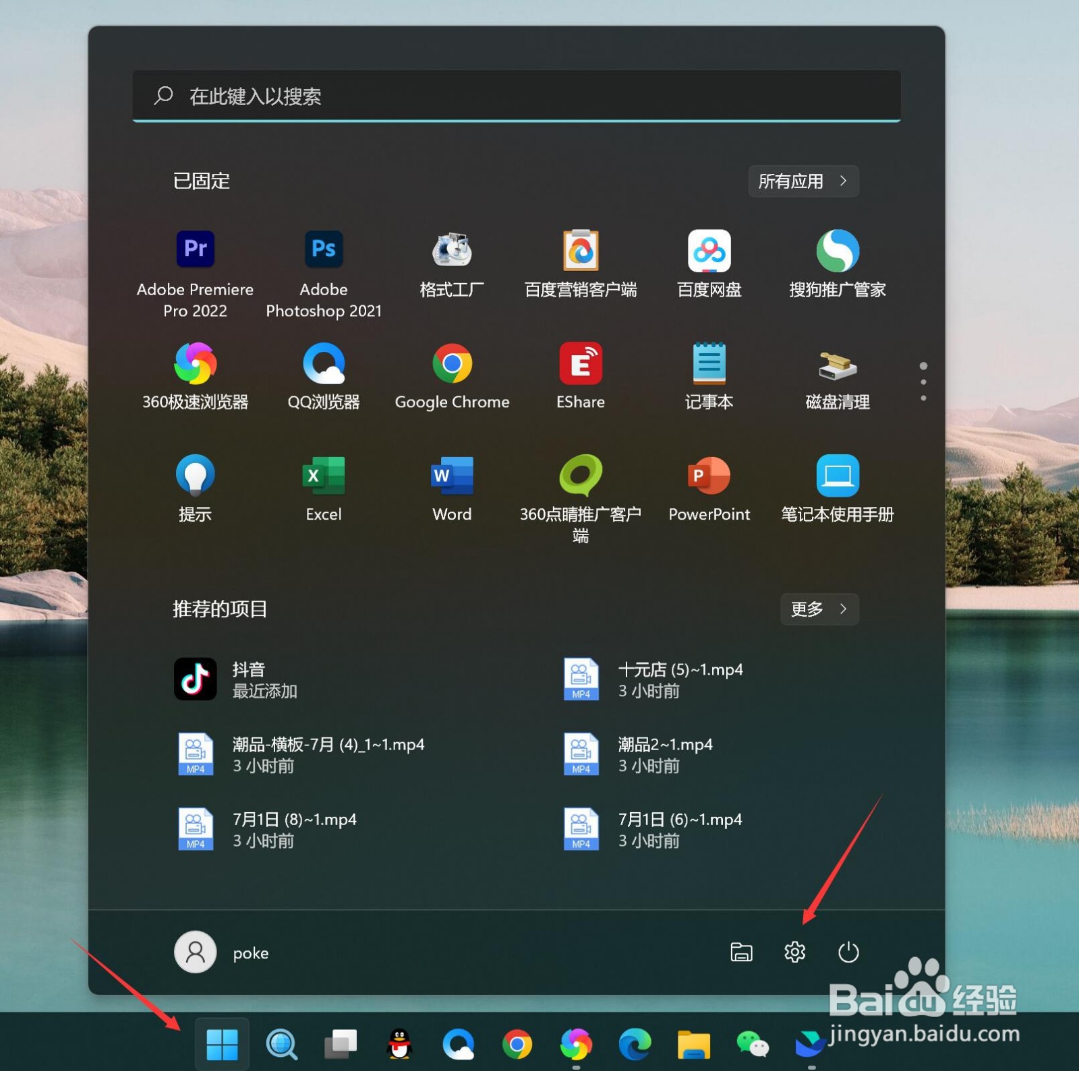Launch Excel from pinned apps
Viewport: 1079px width, 1071px height.
pyautogui.click(x=324, y=489)
